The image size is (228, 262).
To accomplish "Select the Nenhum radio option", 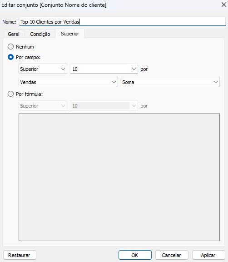I will [11, 47].
